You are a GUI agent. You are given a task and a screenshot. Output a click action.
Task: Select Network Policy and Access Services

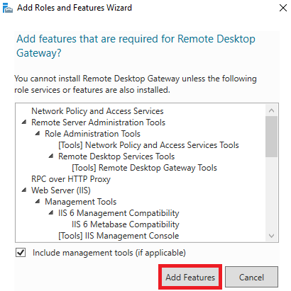(x=97, y=111)
